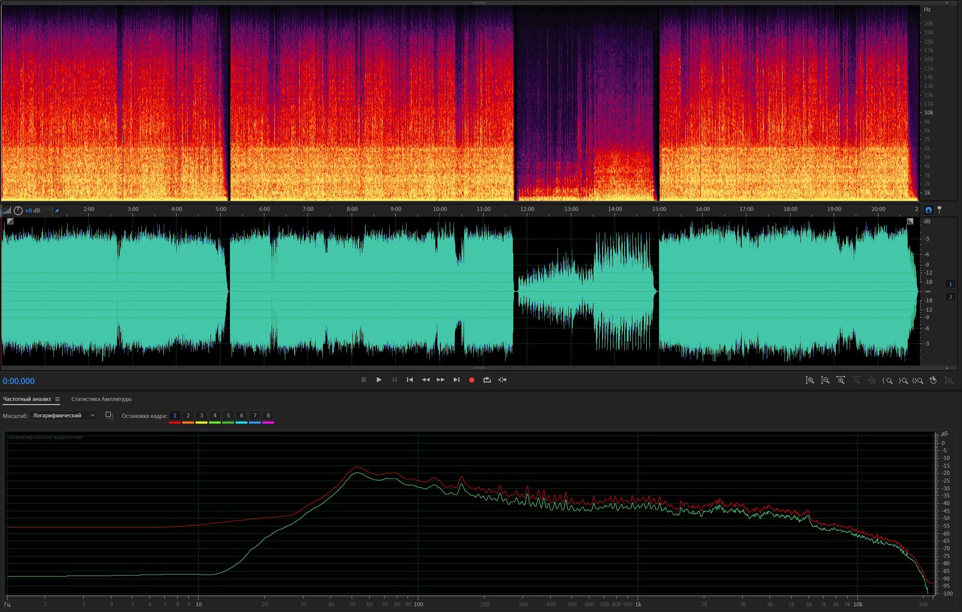Click the 10:00 mark on the timeline ruler
The image size is (962, 612).
coord(440,209)
